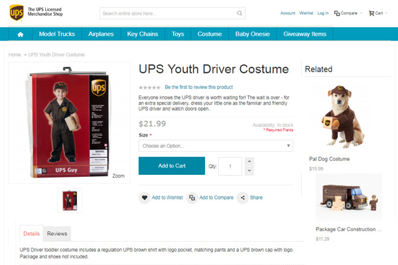Image resolution: width=398 pixels, height=265 pixels.
Task: Click 'Be the first to review' link
Action: click(x=198, y=87)
